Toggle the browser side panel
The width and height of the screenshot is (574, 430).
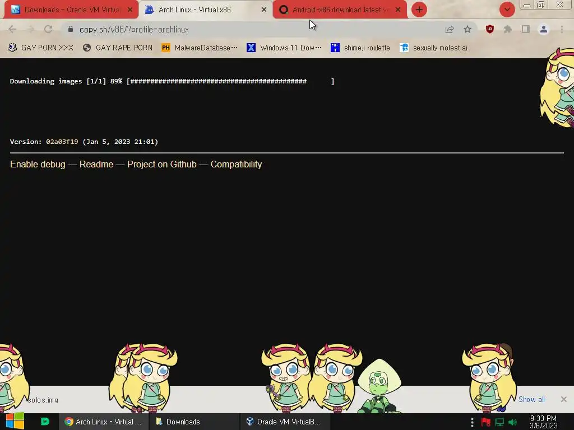[x=526, y=29]
